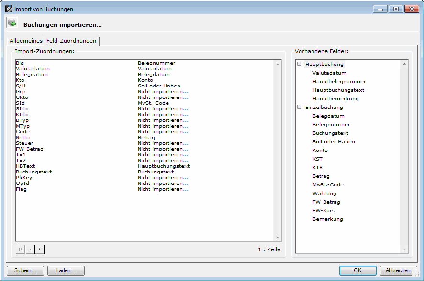This screenshot has width=424, height=281.
Task: Click the Buchungen importieren icon
Action: point(12,23)
